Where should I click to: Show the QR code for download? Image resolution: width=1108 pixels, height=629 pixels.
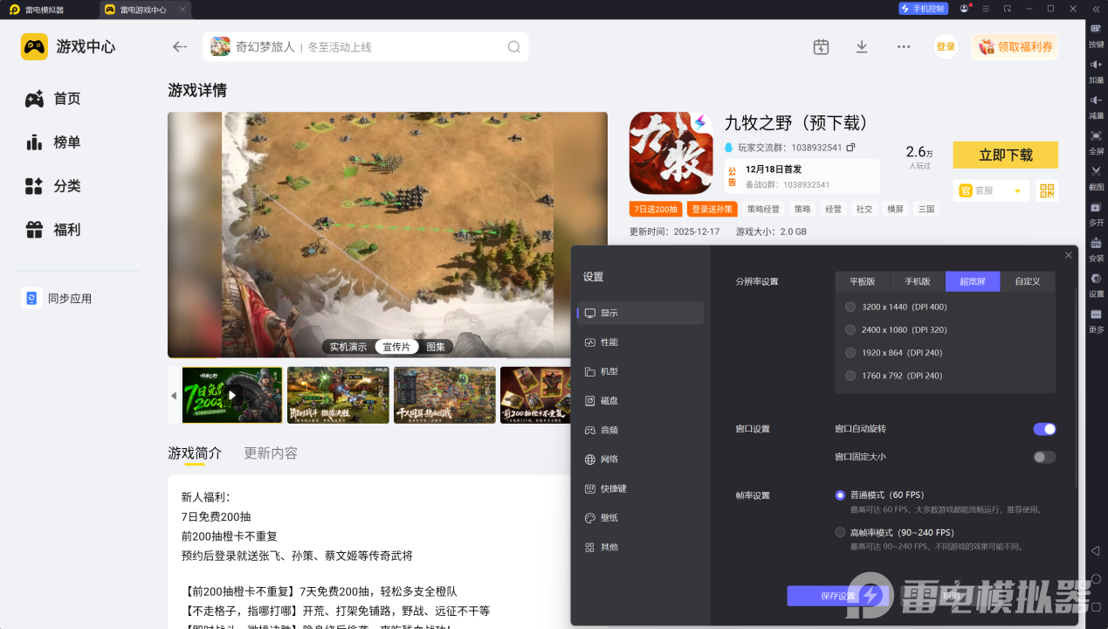click(x=1047, y=190)
